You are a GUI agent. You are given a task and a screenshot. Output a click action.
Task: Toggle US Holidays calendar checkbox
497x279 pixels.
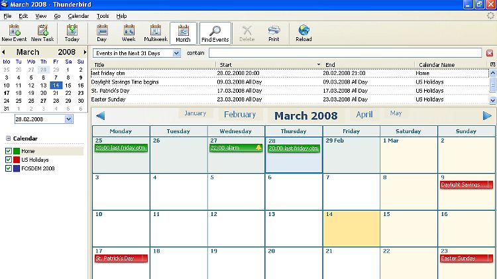9,160
